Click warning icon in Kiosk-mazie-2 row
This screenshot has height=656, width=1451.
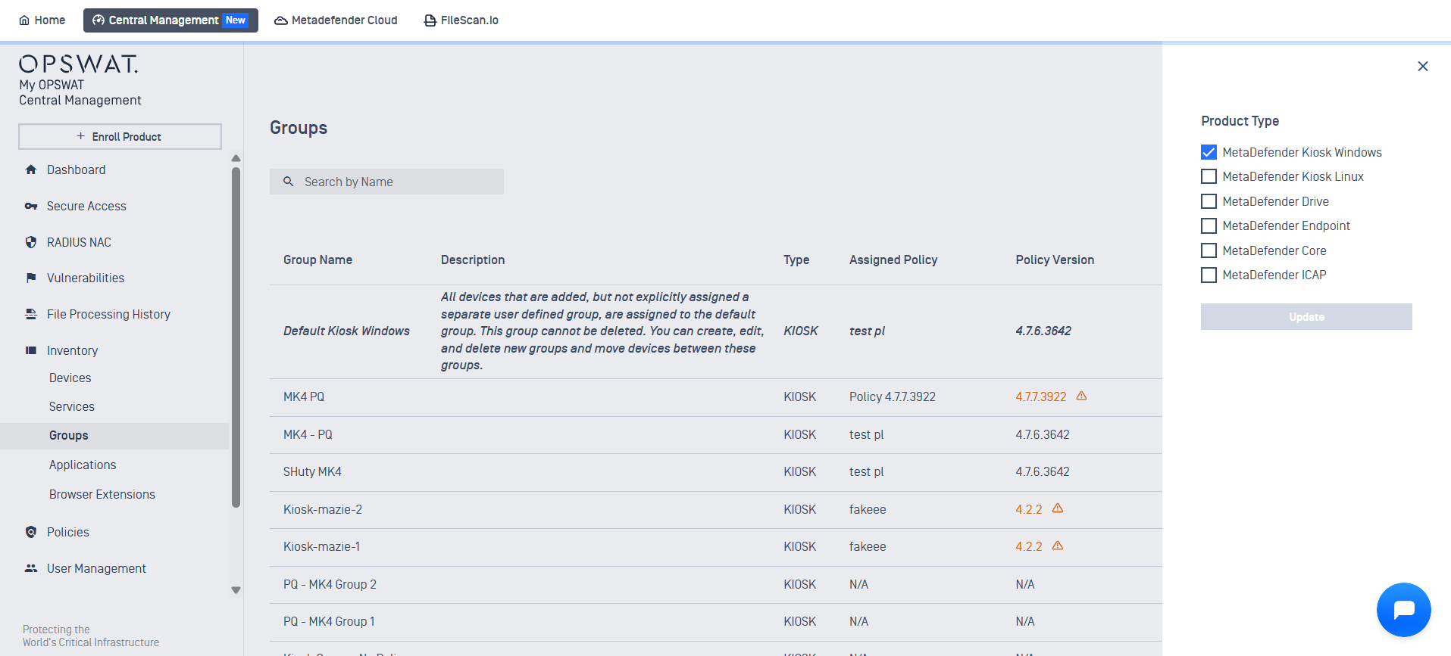pos(1058,508)
